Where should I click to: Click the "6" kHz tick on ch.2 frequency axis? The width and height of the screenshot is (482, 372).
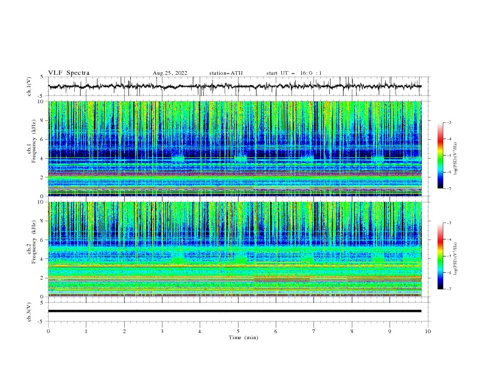point(43,240)
